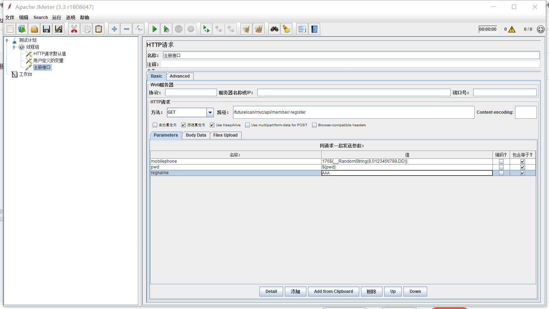Check 编码? box for pwd row

pos(501,167)
